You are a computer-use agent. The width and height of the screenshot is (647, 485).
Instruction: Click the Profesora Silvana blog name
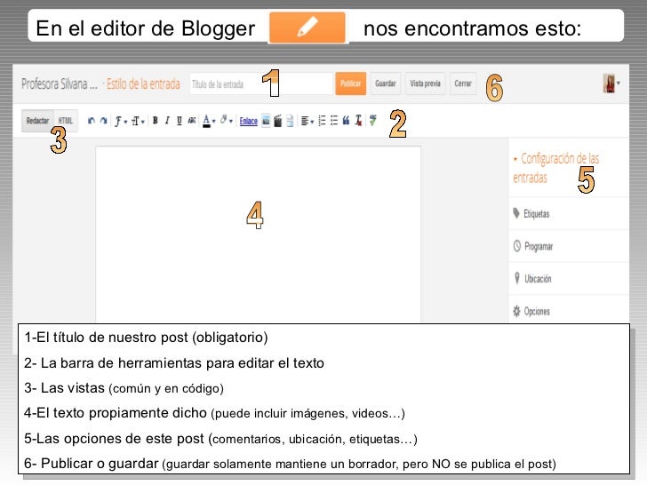tap(60, 84)
